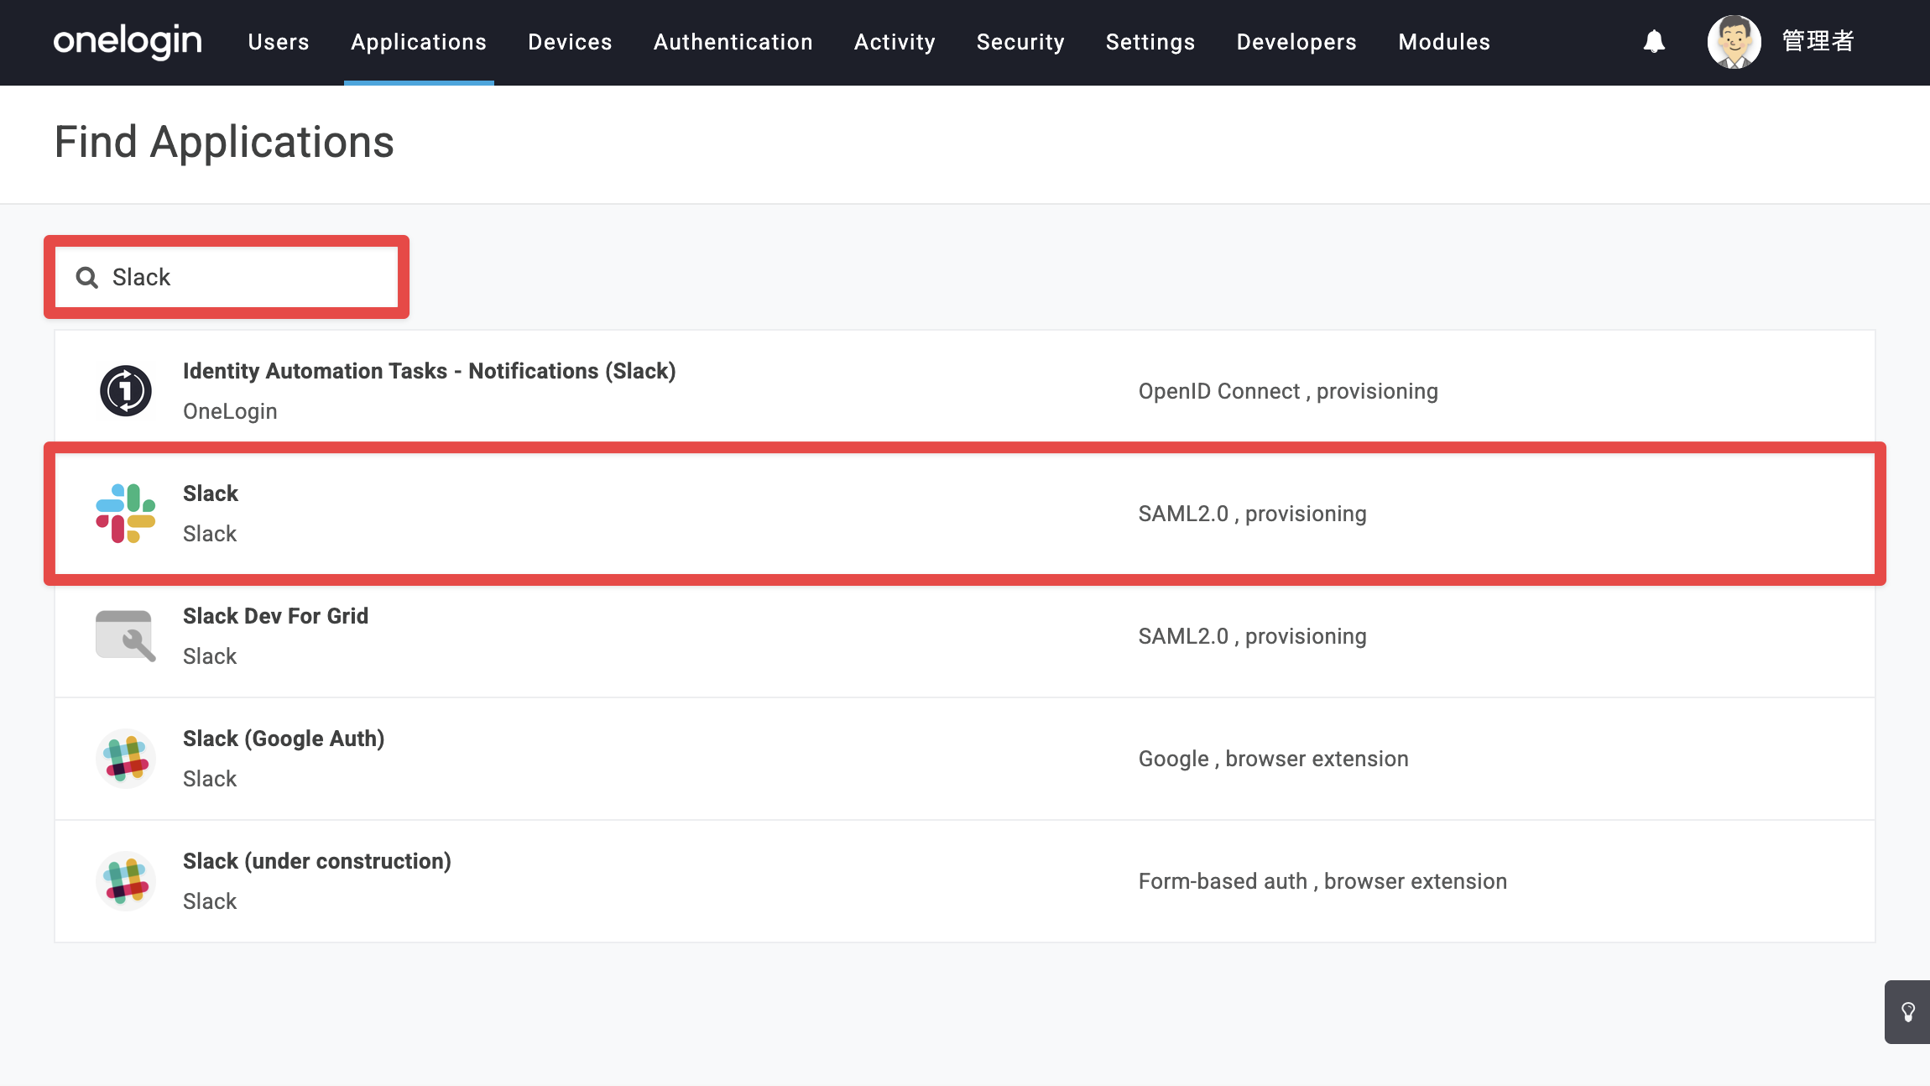Click Google, browser extension text

pyautogui.click(x=1274, y=759)
